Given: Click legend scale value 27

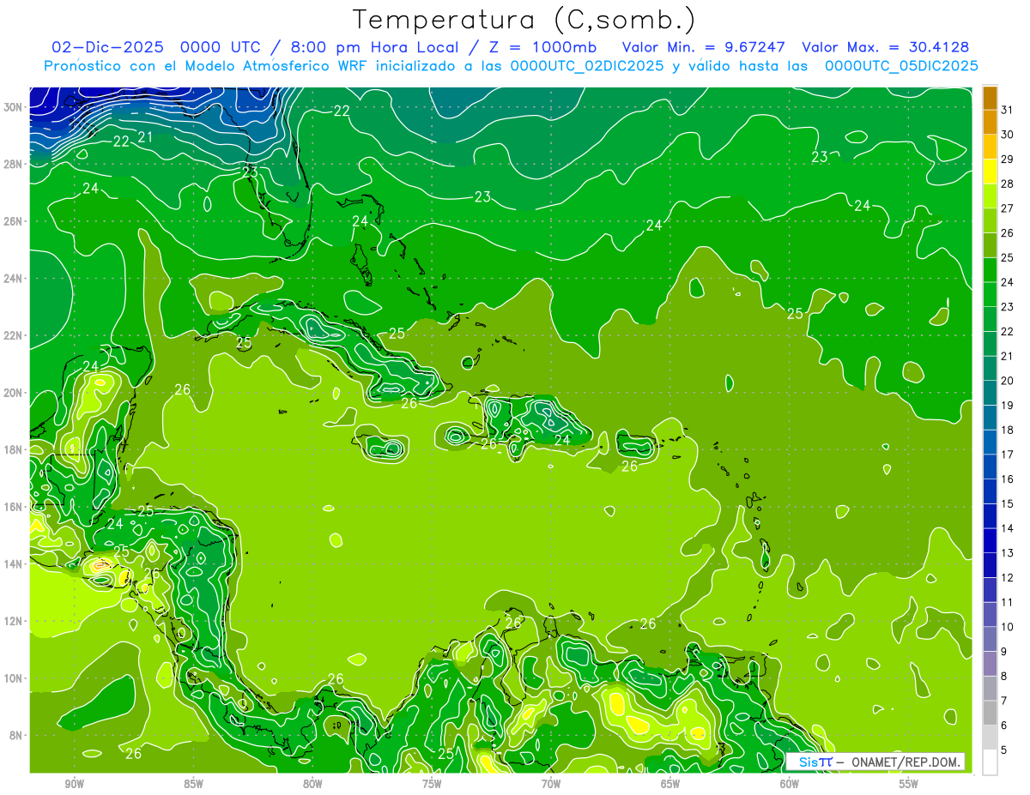Looking at the screenshot, I should [1008, 208].
